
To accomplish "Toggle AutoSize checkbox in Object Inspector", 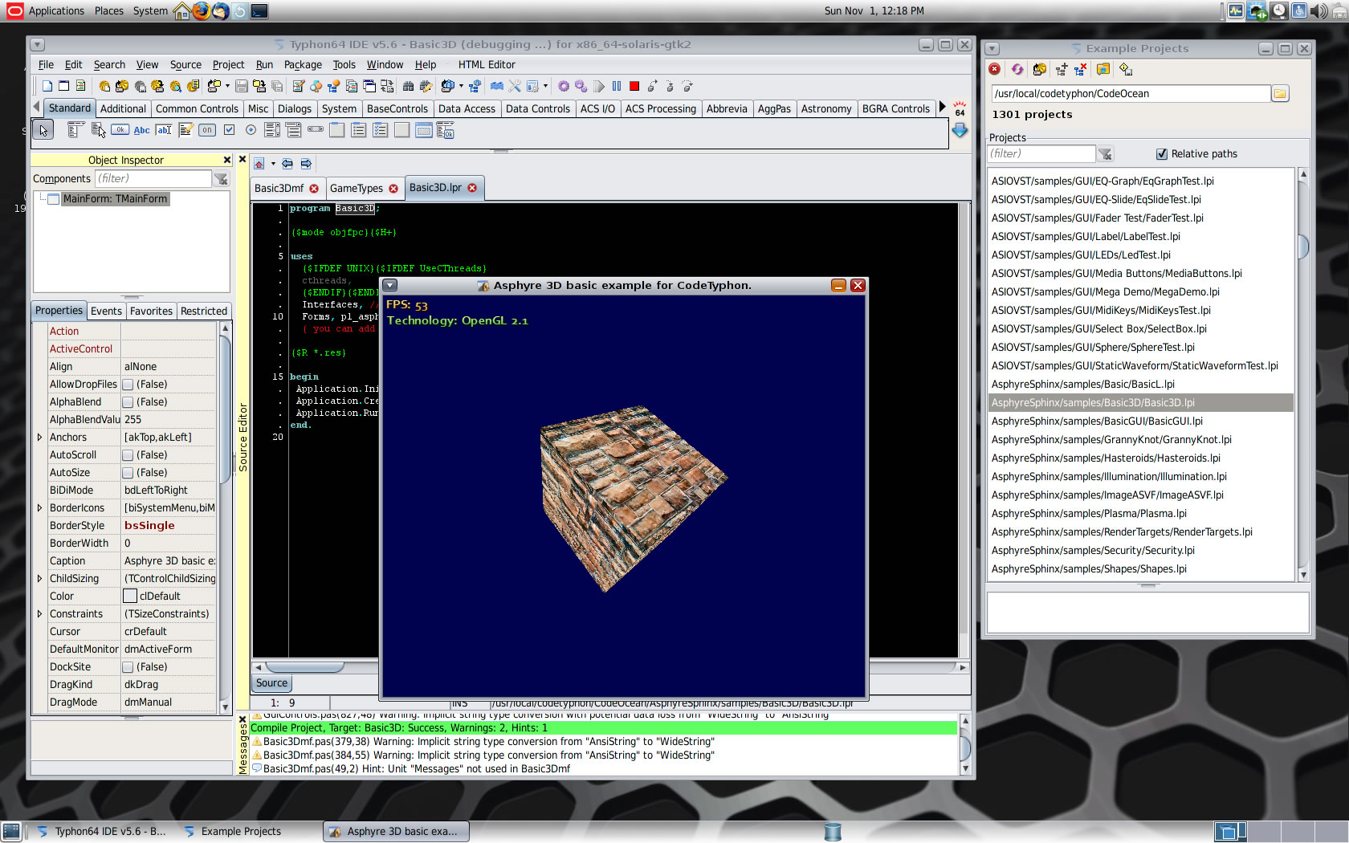I will (x=128, y=473).
